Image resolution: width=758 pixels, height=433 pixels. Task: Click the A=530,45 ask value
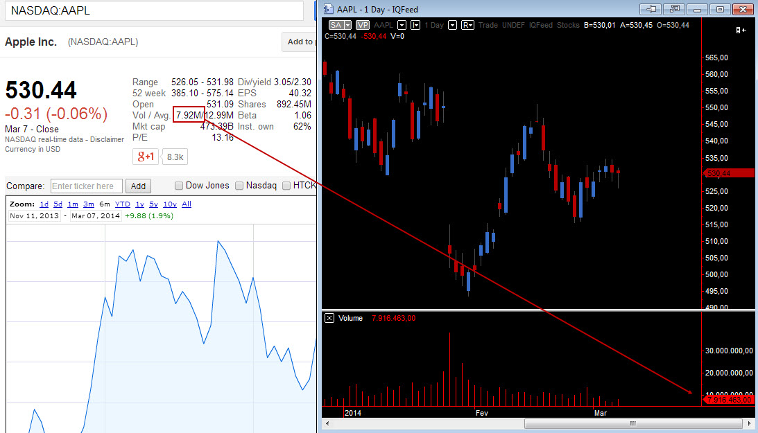[x=636, y=25]
